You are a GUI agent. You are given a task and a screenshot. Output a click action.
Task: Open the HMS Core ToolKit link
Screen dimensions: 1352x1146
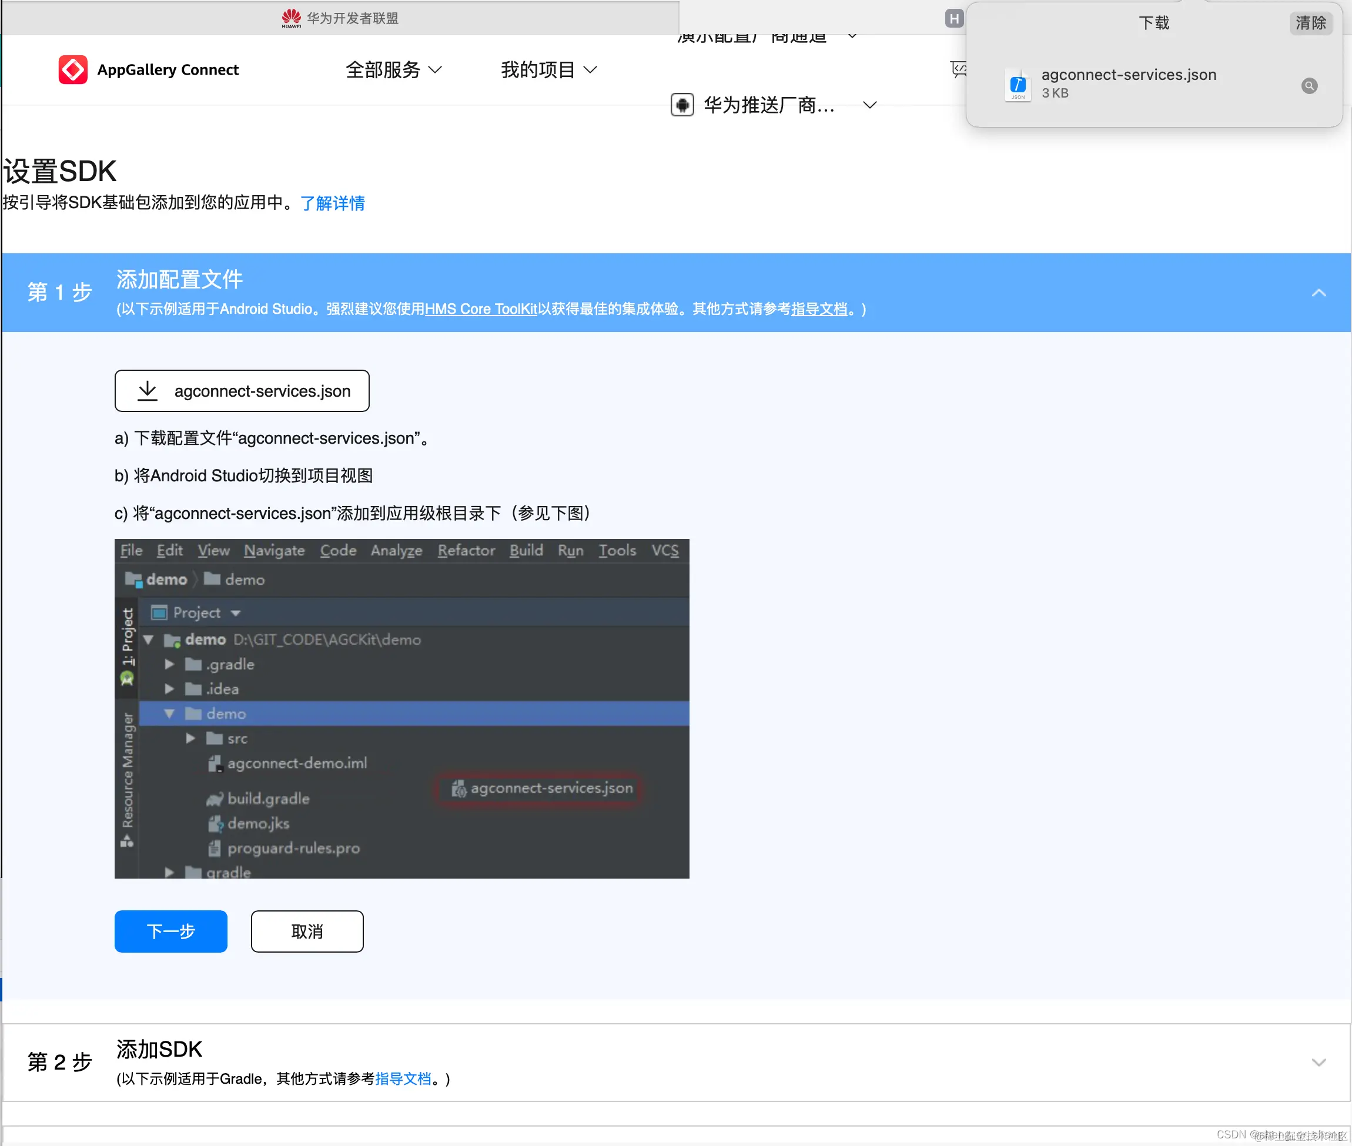(481, 309)
